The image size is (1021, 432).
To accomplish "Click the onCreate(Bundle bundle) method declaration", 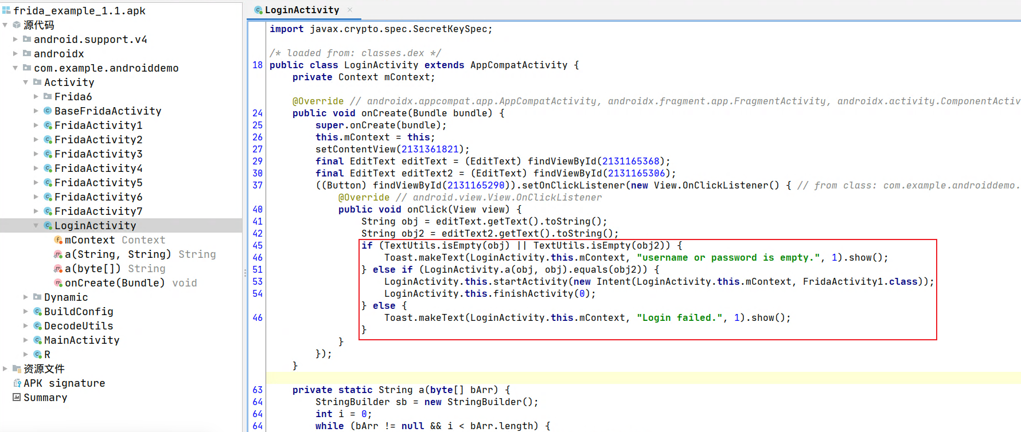I will (x=398, y=113).
